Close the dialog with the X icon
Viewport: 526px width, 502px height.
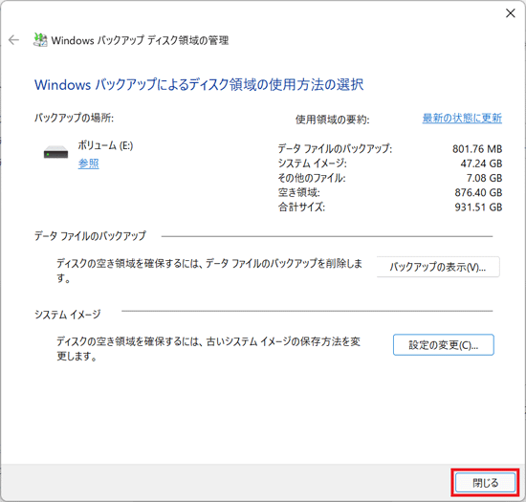pyautogui.click(x=511, y=13)
